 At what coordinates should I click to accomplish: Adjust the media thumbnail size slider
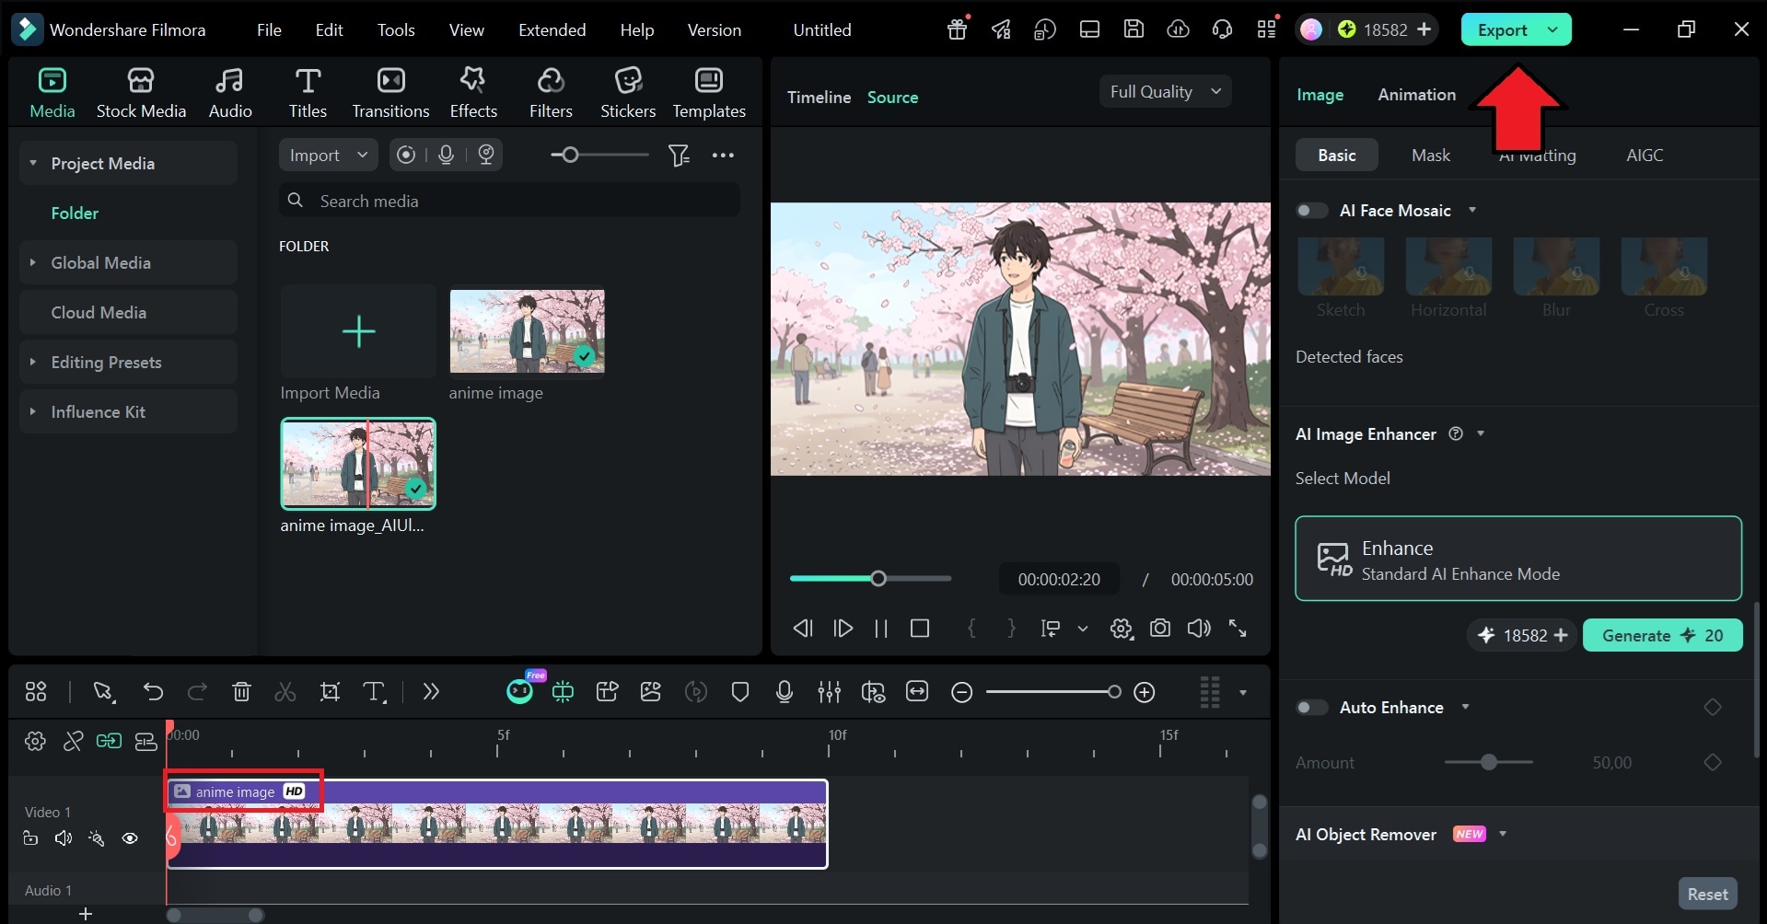[599, 155]
